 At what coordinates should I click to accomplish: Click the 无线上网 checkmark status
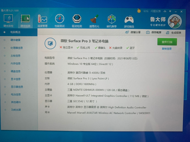(x=83, y=48)
